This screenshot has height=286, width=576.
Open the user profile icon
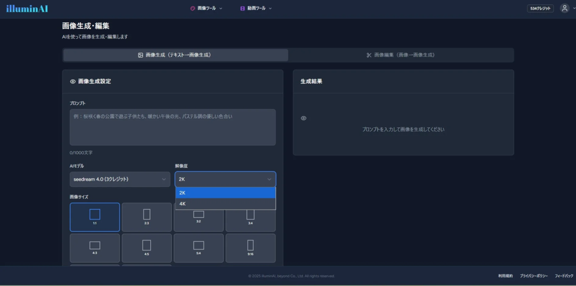[565, 8]
